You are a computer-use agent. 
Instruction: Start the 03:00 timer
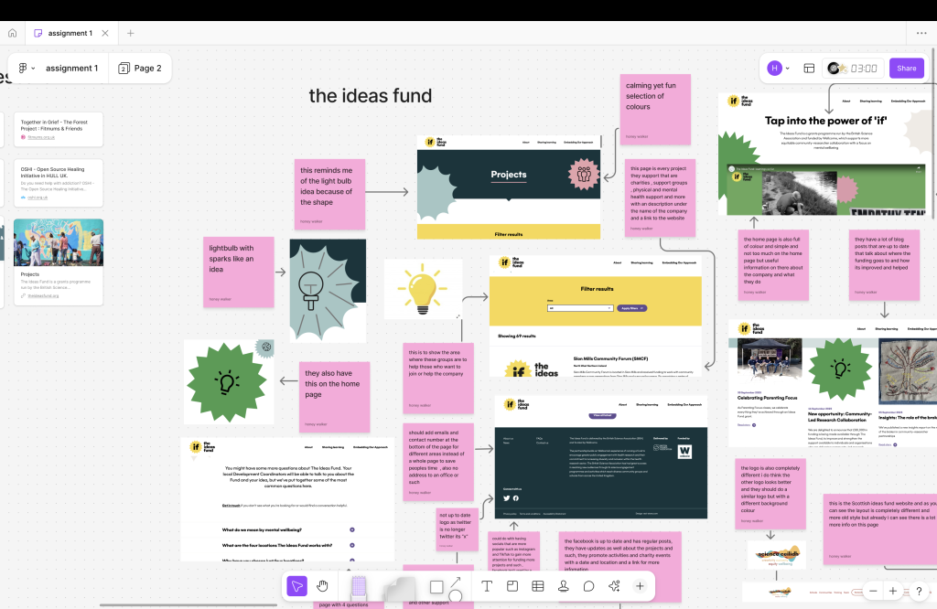pyautogui.click(x=853, y=68)
